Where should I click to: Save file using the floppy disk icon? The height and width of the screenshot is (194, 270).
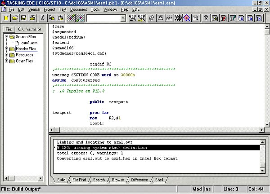24,18
